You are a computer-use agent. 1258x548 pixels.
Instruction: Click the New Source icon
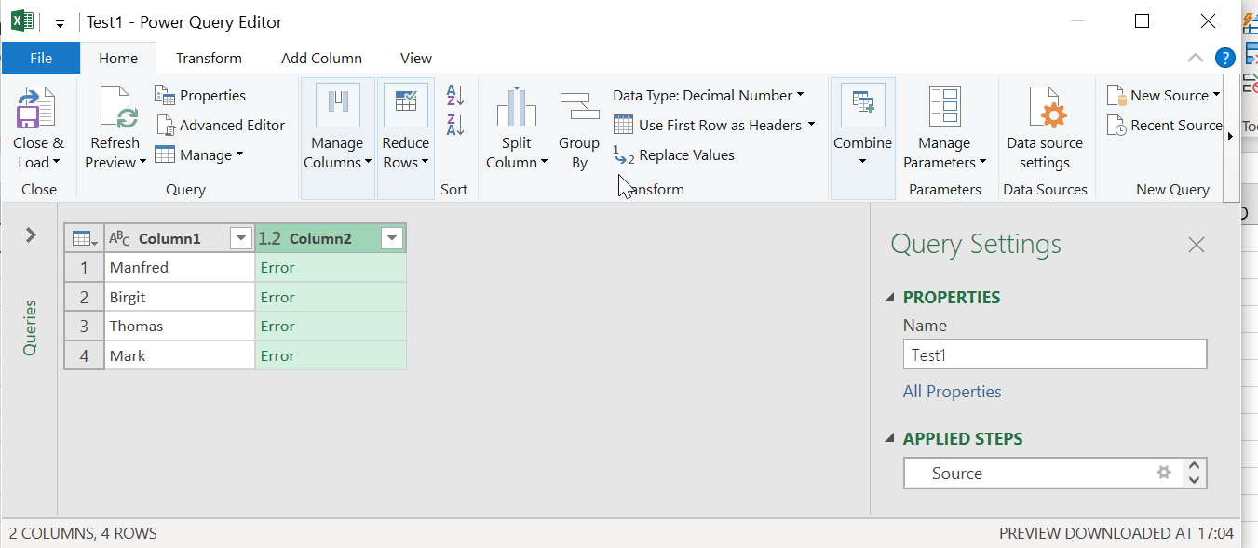coord(1116,95)
